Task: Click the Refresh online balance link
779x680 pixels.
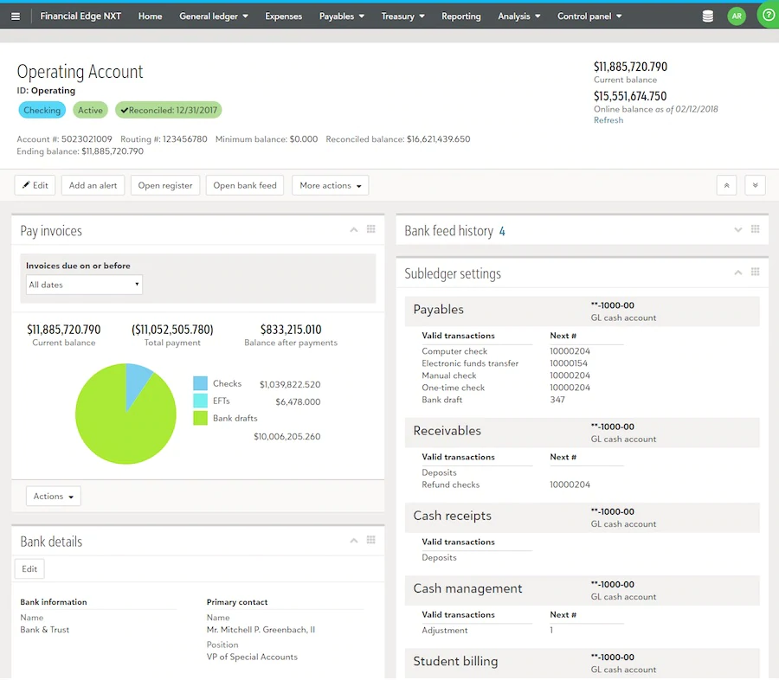Action: [608, 120]
